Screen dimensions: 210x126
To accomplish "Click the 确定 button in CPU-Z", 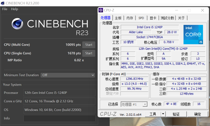I will pos(198,114).
